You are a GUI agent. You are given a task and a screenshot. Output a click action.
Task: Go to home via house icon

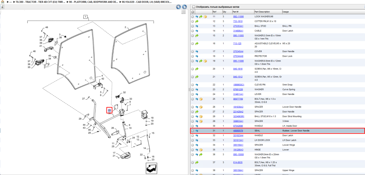(x=2, y=1)
